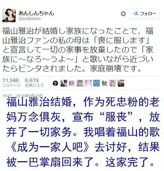Viewport: 164px width, 171px height.
Task: Visit the @anshinkon handle link
Action: coord(30,19)
